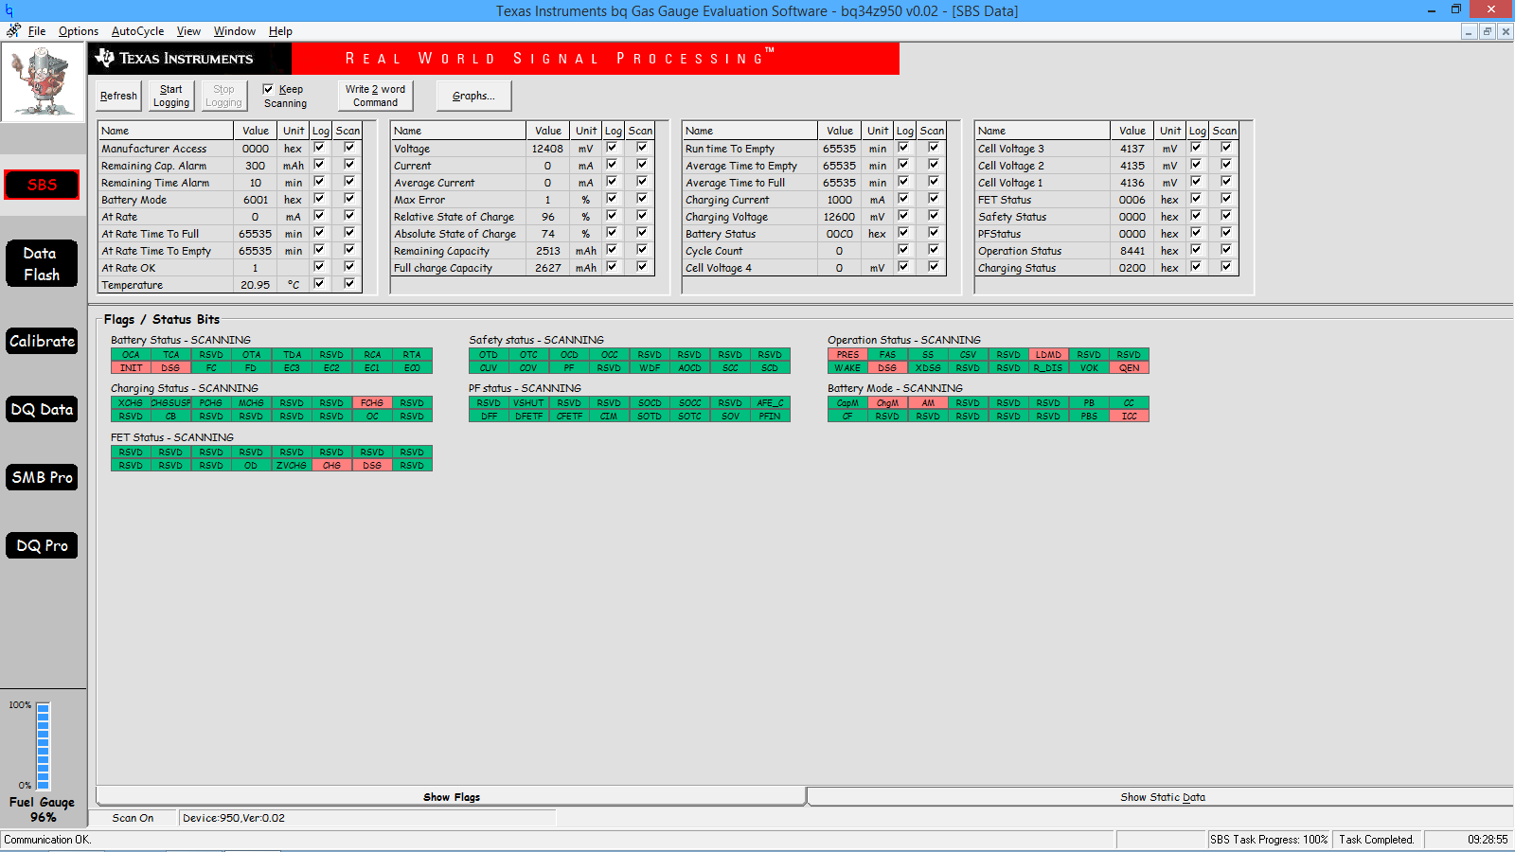The height and width of the screenshot is (852, 1515).
Task: Open the File menu
Action: pos(37,31)
